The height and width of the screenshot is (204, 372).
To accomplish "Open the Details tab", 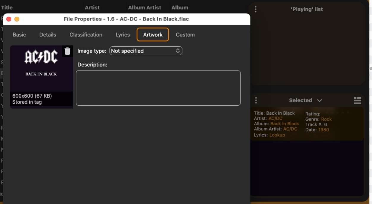I will 48,35.
